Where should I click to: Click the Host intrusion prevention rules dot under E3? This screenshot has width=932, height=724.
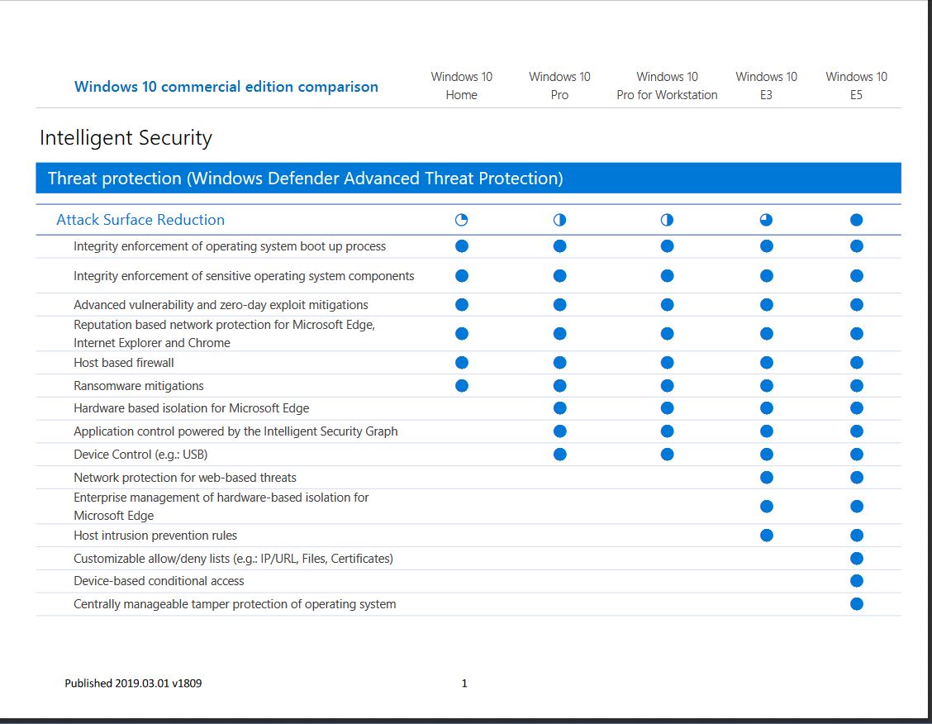[766, 536]
